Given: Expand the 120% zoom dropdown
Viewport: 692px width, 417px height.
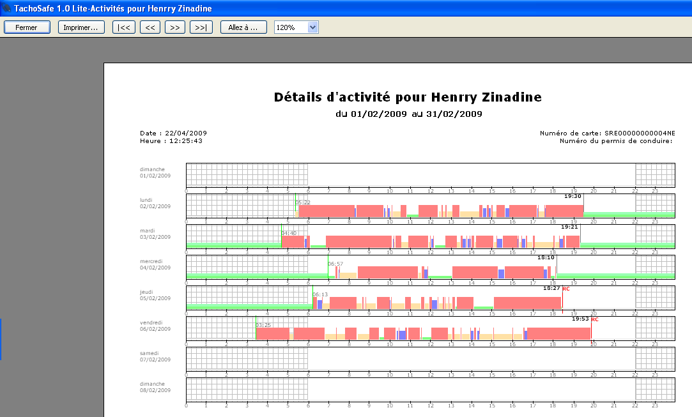Looking at the screenshot, I should (x=312, y=27).
